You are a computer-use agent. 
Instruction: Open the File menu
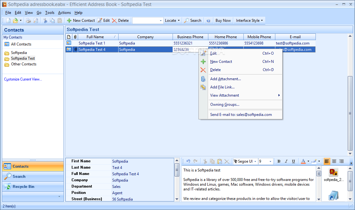8,13
